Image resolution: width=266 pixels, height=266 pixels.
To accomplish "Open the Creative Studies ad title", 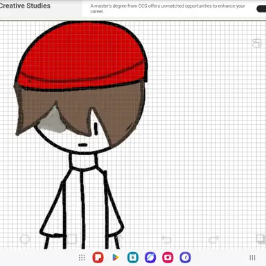I will pyautogui.click(x=25, y=6).
